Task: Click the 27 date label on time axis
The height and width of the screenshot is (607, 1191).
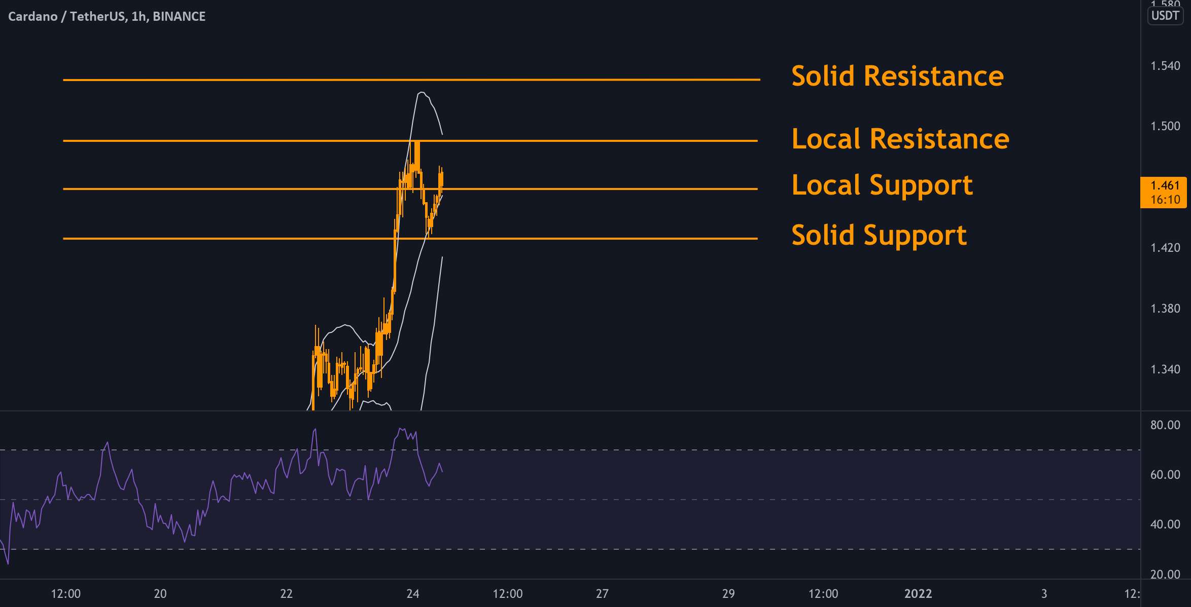Action: point(602,593)
